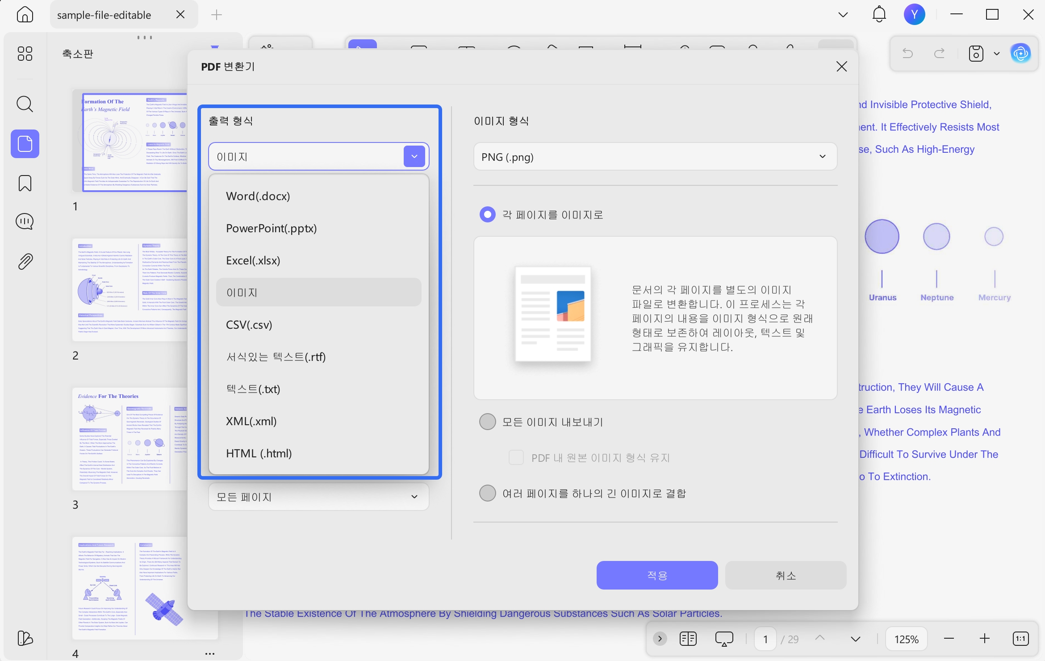Open the search panel in sidebar
Viewport: 1045px width, 661px height.
coord(25,104)
